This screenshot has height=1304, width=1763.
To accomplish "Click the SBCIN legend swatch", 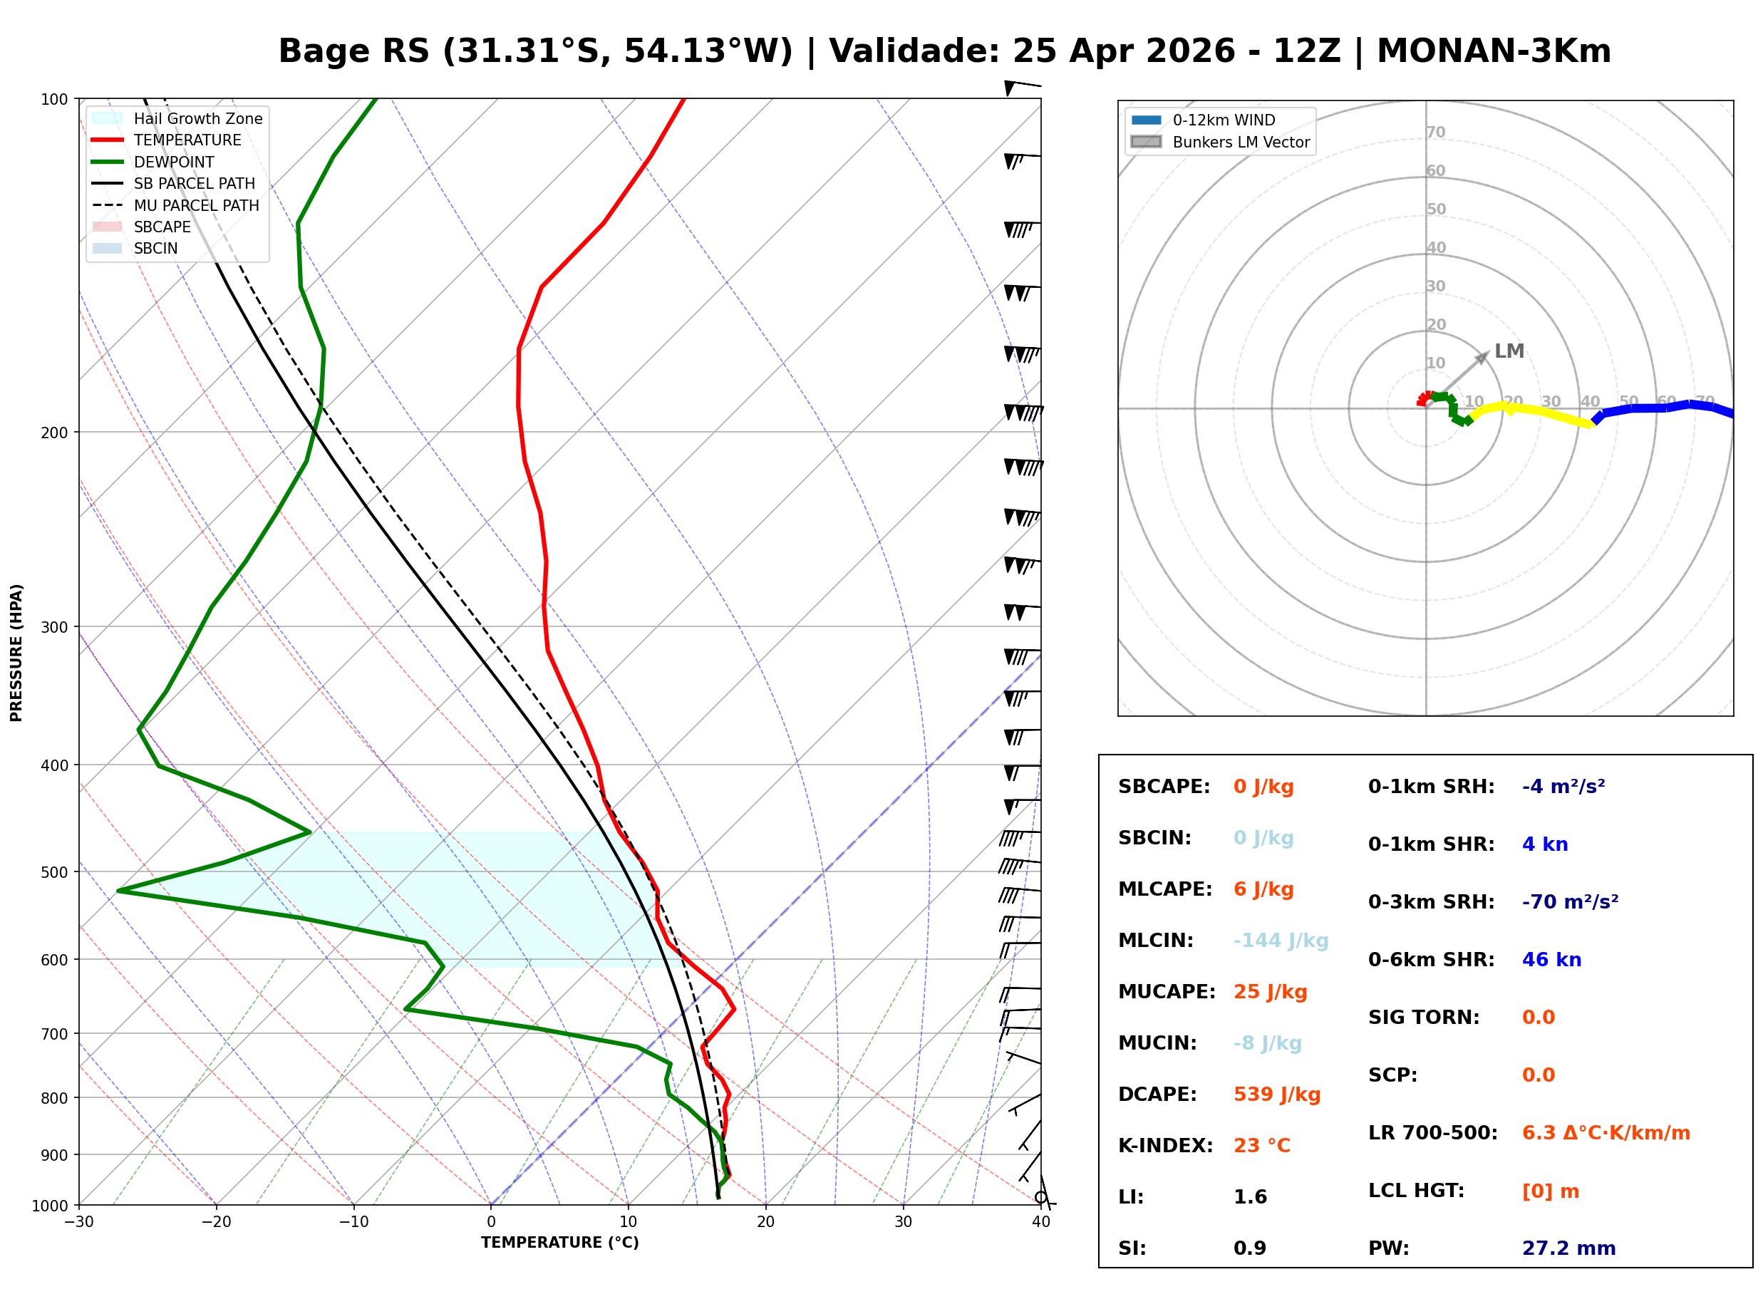I will point(108,248).
